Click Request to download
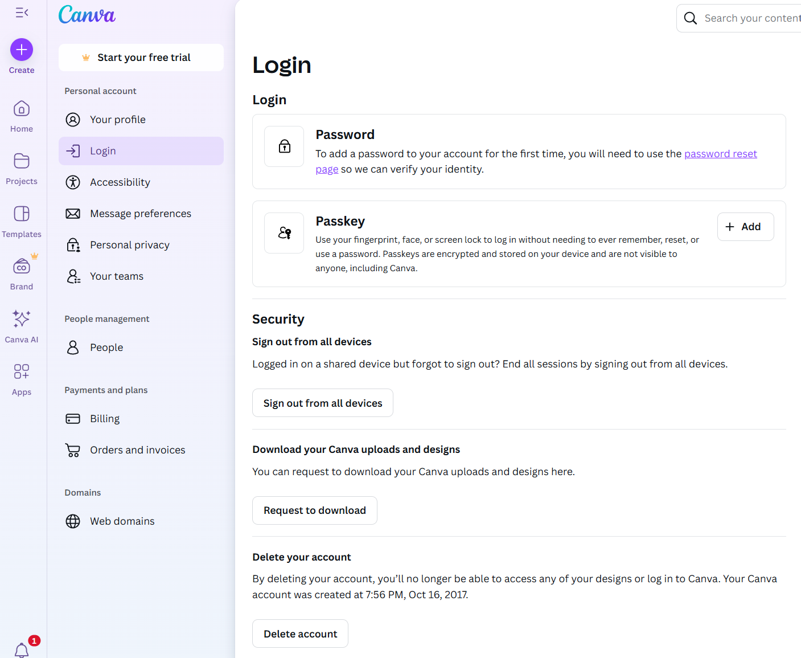The image size is (801, 658). pyautogui.click(x=315, y=510)
